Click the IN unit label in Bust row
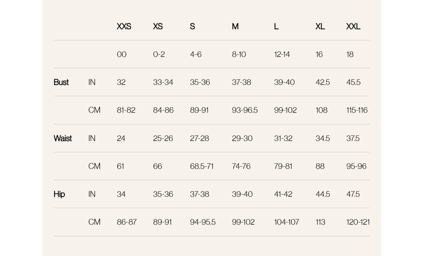This screenshot has height=256, width=424. point(92,82)
